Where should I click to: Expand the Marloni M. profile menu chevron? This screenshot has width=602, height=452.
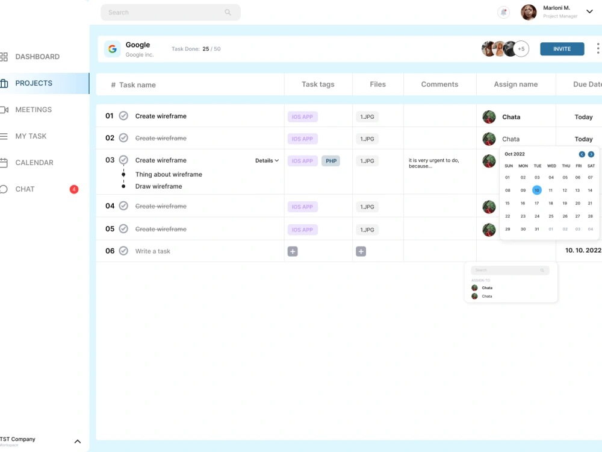click(590, 11)
